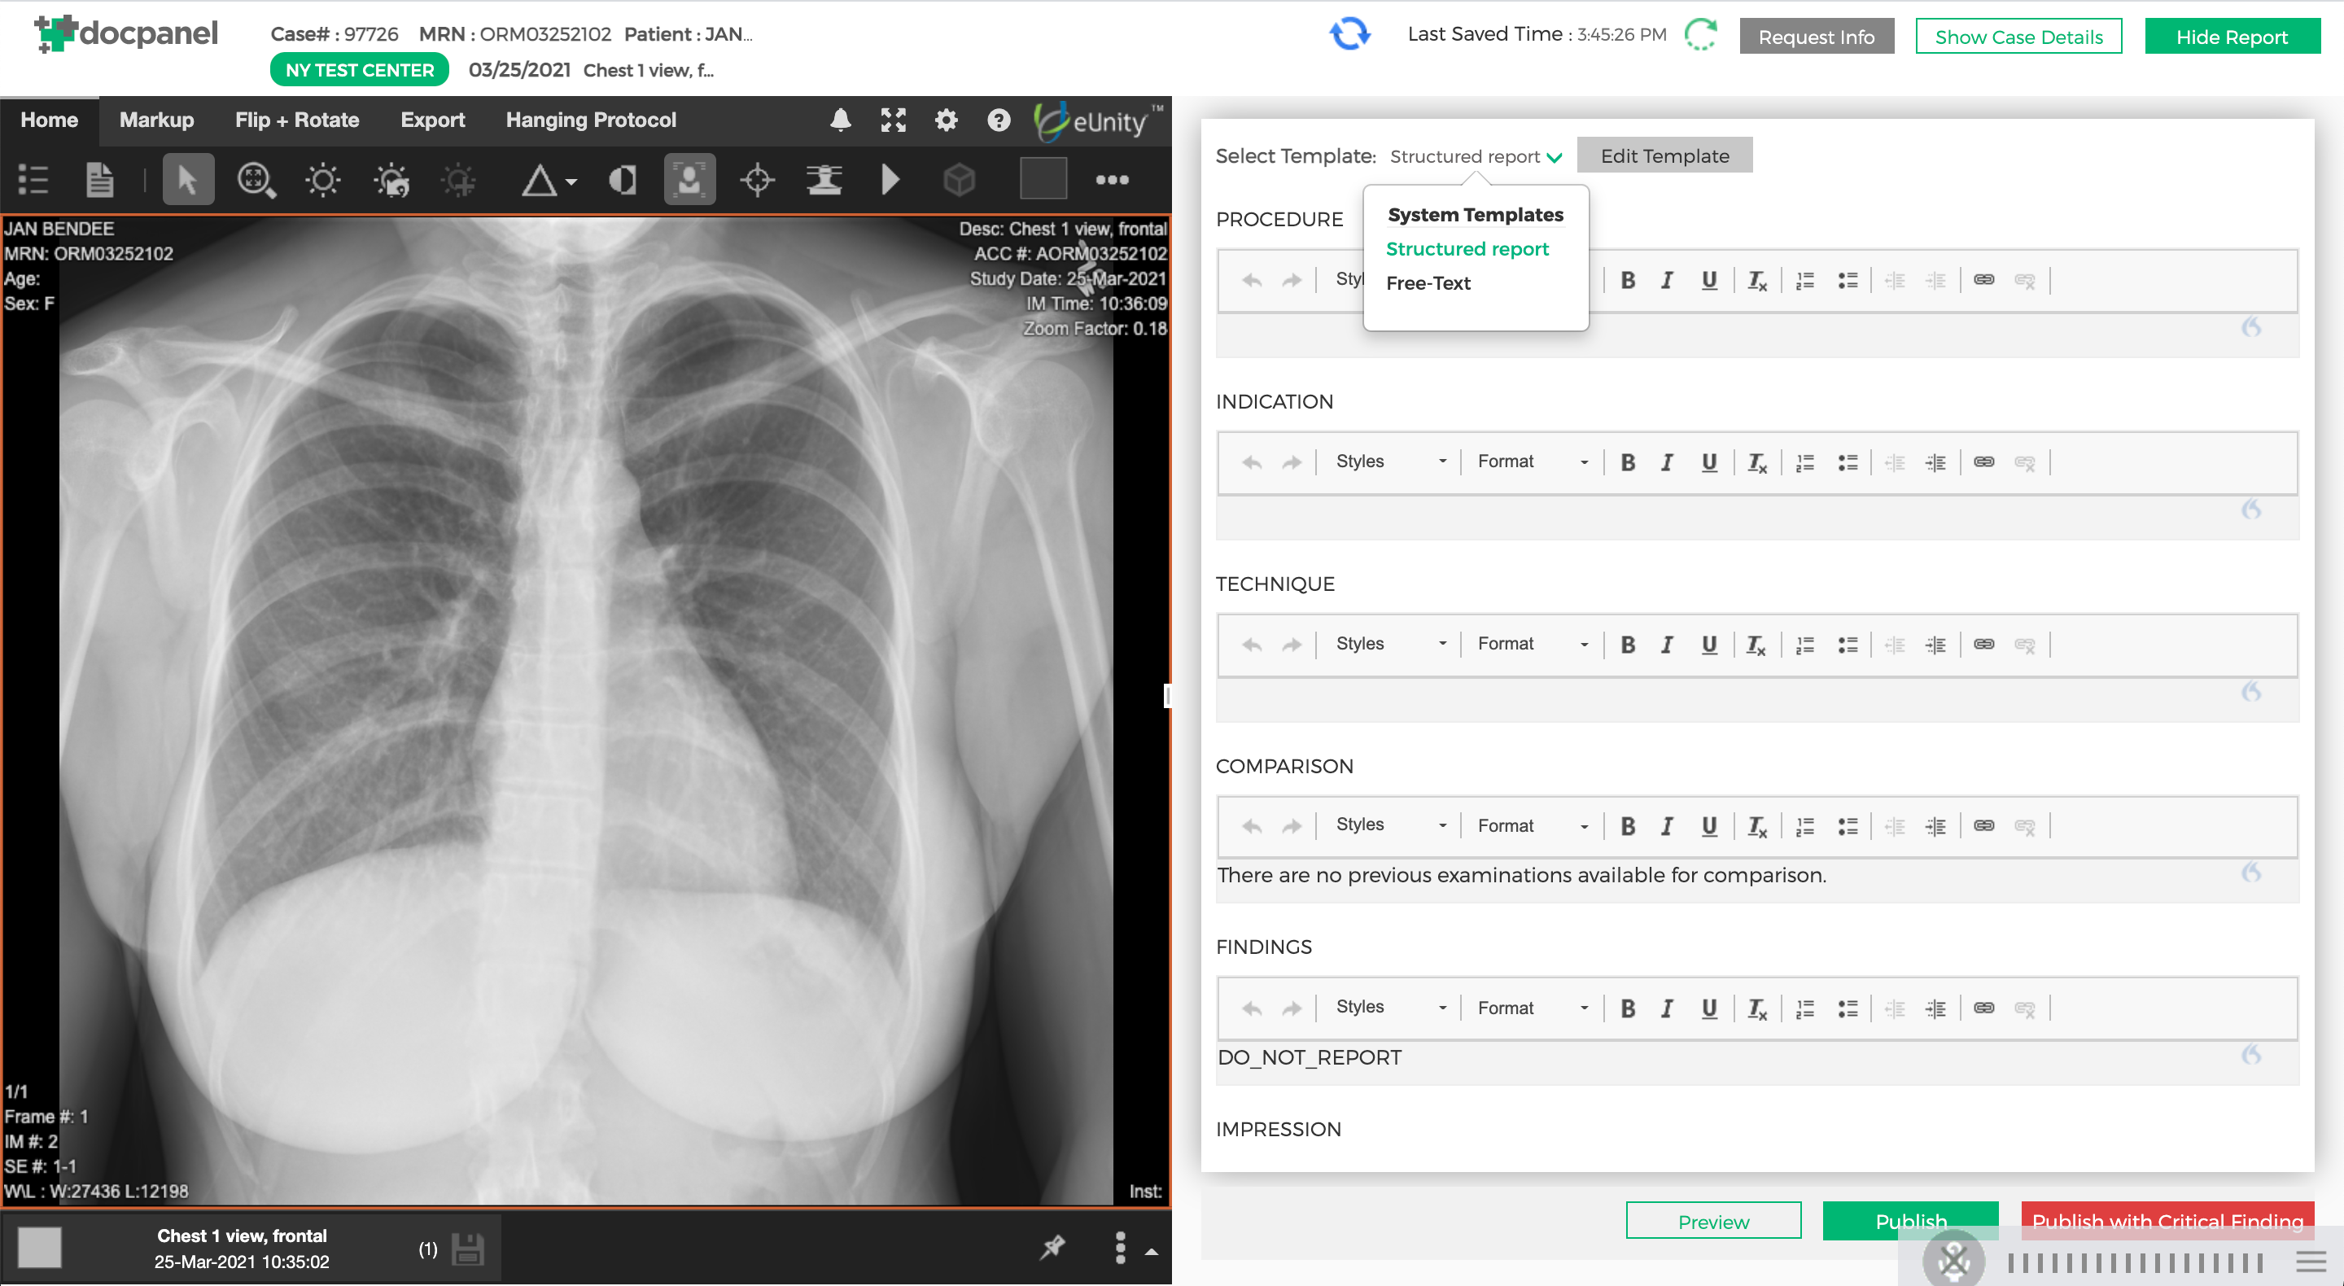Select the triangle measurement tool
Image resolution: width=2344 pixels, height=1286 pixels.
(540, 179)
